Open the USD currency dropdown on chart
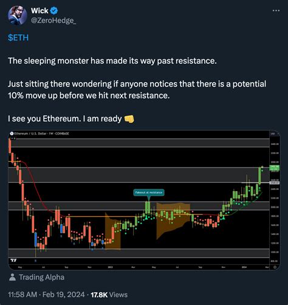Image resolution: width=288 pixels, height=305 pixels. pos(275,133)
